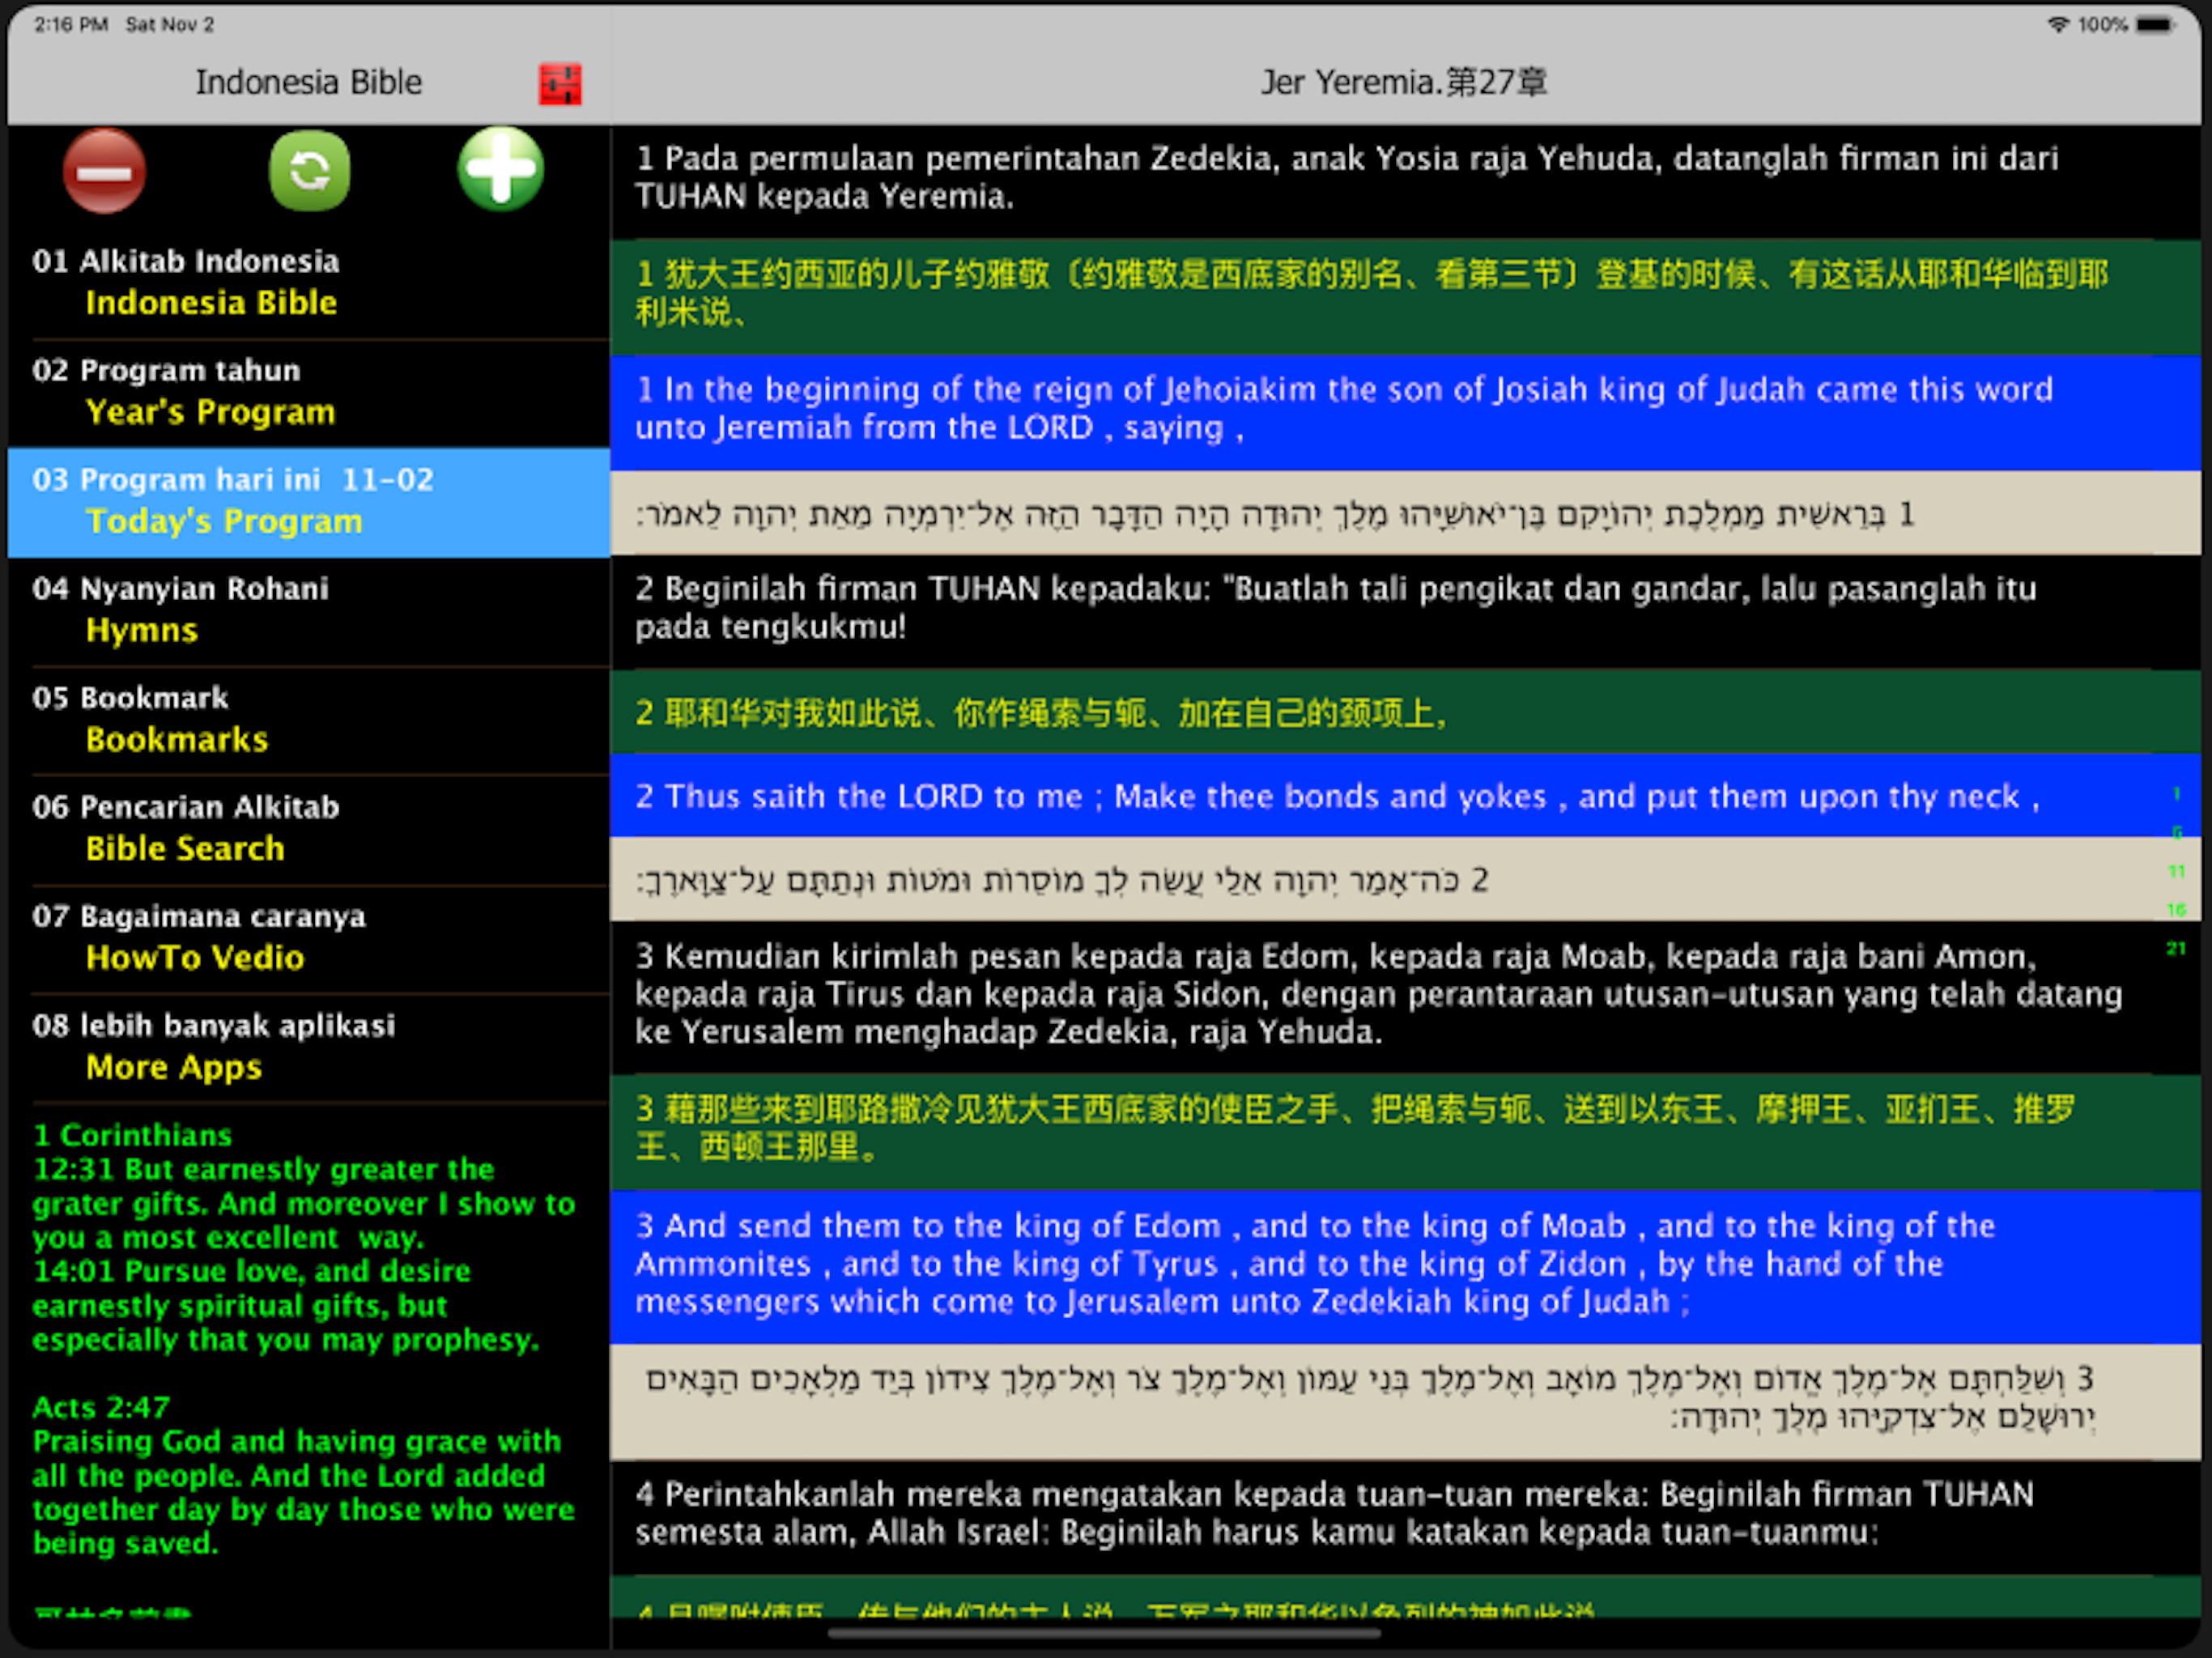Jump to verse 16 in side index
This screenshot has width=2212, height=1658.
pos(2176,910)
